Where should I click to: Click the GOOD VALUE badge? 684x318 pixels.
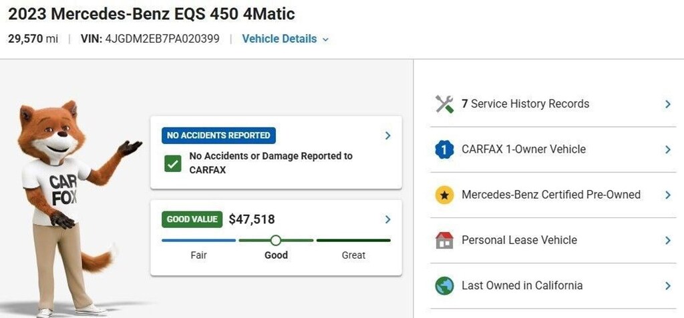click(192, 219)
